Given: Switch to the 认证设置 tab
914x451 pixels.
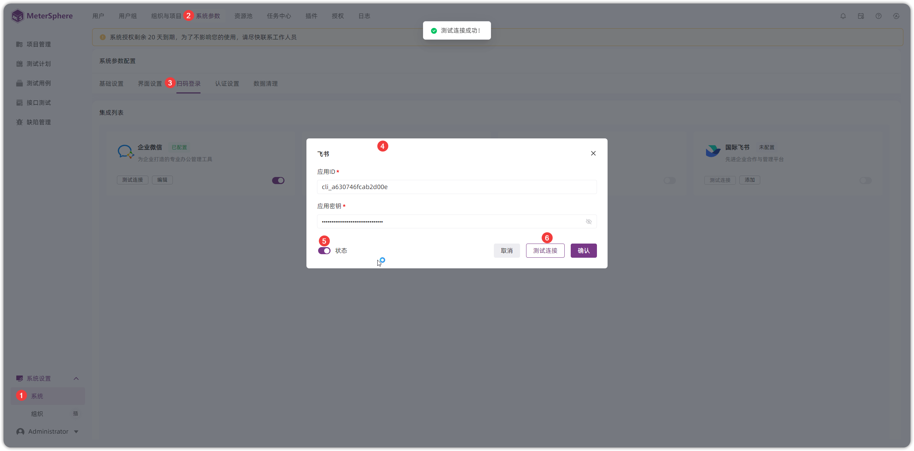Looking at the screenshot, I should click(x=227, y=84).
